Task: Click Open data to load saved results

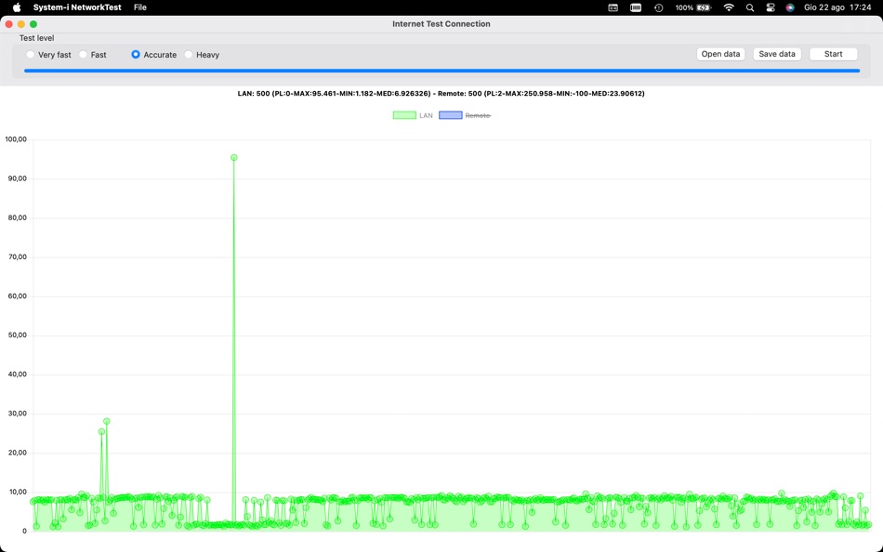Action: coord(720,54)
